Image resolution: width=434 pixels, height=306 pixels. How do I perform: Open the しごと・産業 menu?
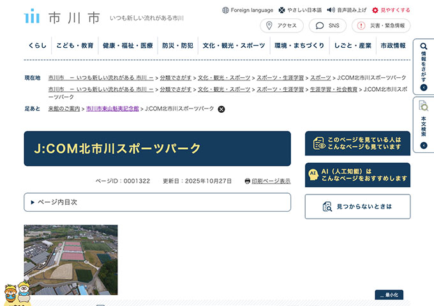[x=352, y=46]
